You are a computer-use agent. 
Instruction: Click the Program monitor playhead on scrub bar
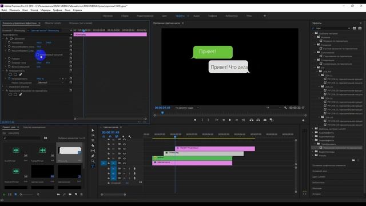162,113
